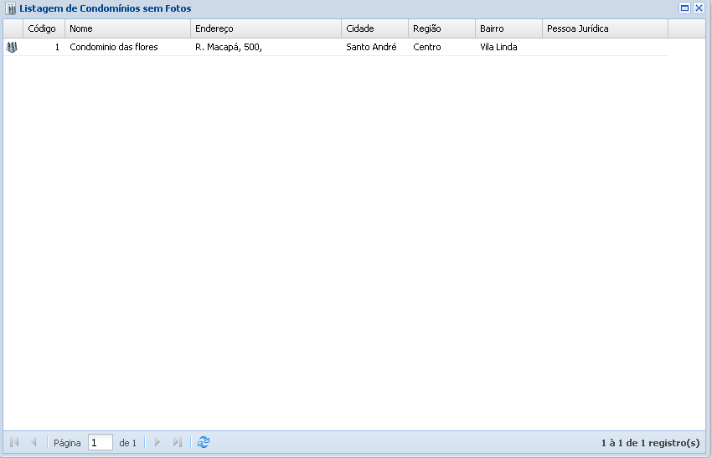
Task: Close the Listagem de Condomínios sem Fotos window
Action: [x=699, y=8]
